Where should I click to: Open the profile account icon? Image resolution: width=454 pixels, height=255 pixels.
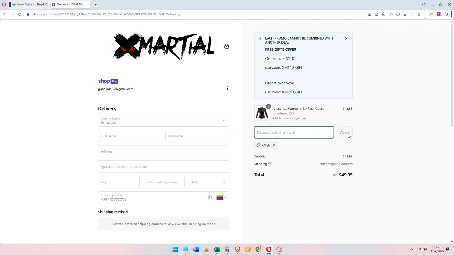419,14
